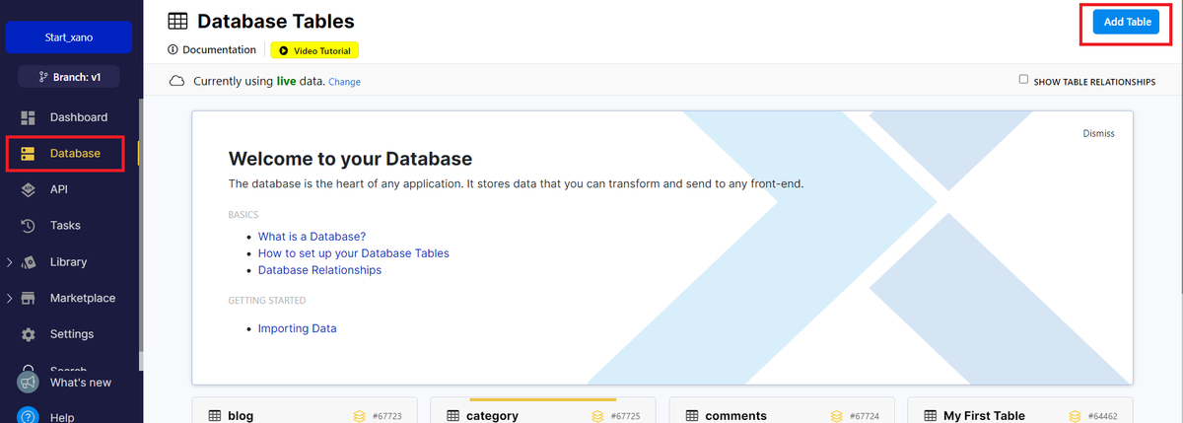Open the Importing Data link
1183x423 pixels.
pos(297,328)
